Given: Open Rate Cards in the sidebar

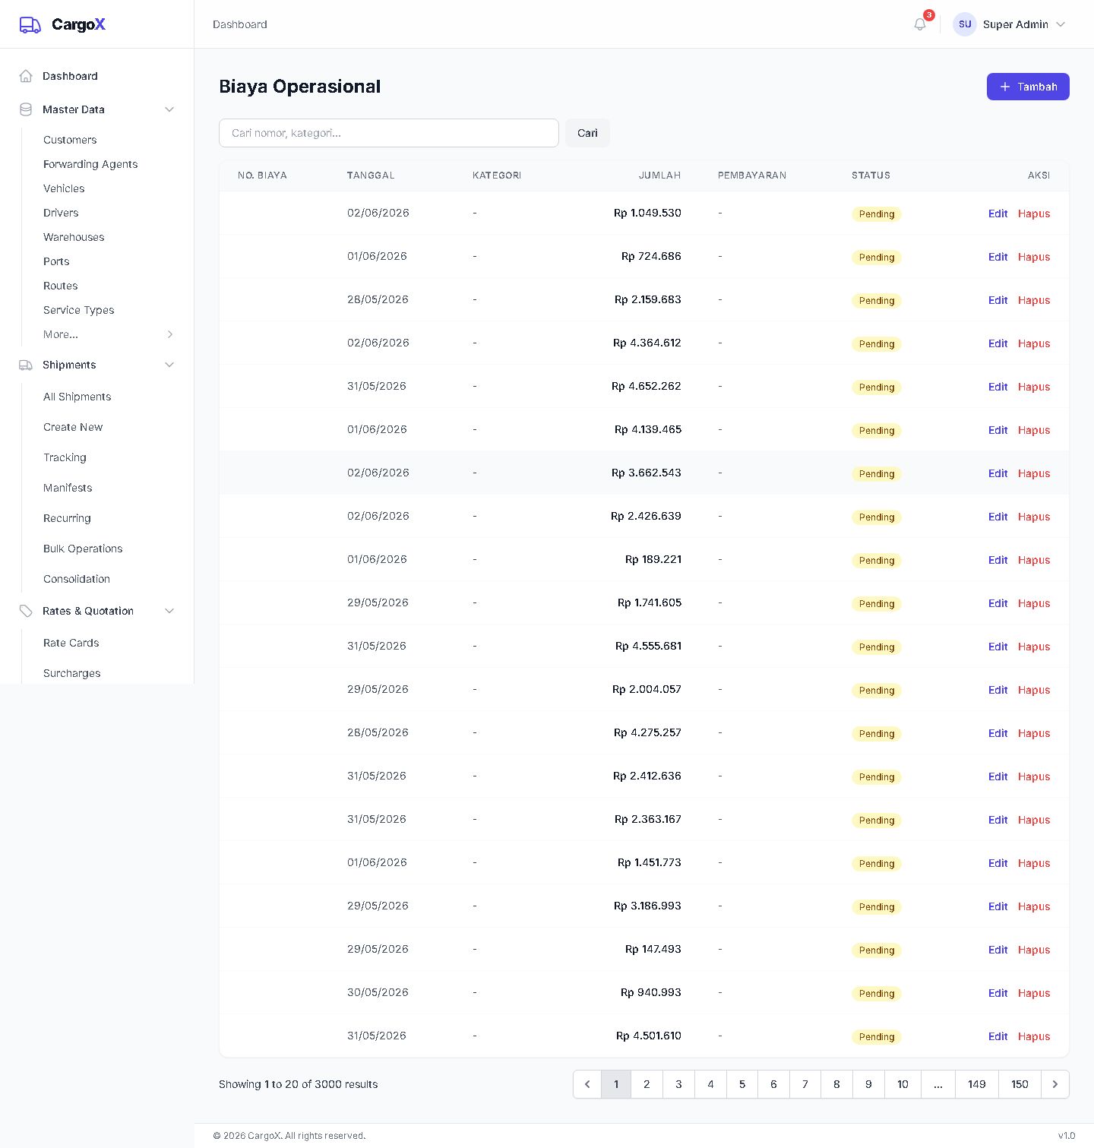Looking at the screenshot, I should click(x=71, y=643).
